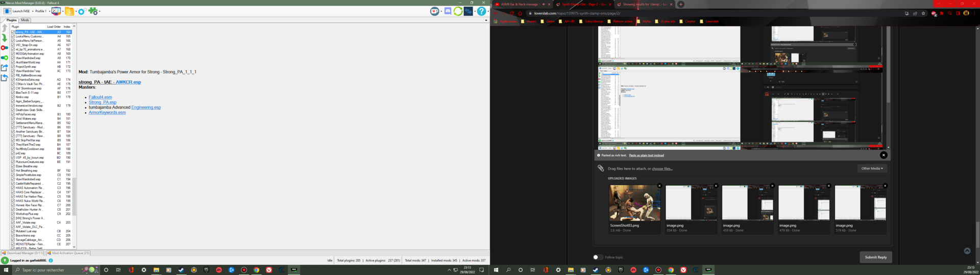Click Paste as plain text instead link
The height and width of the screenshot is (275, 980).
[646, 155]
